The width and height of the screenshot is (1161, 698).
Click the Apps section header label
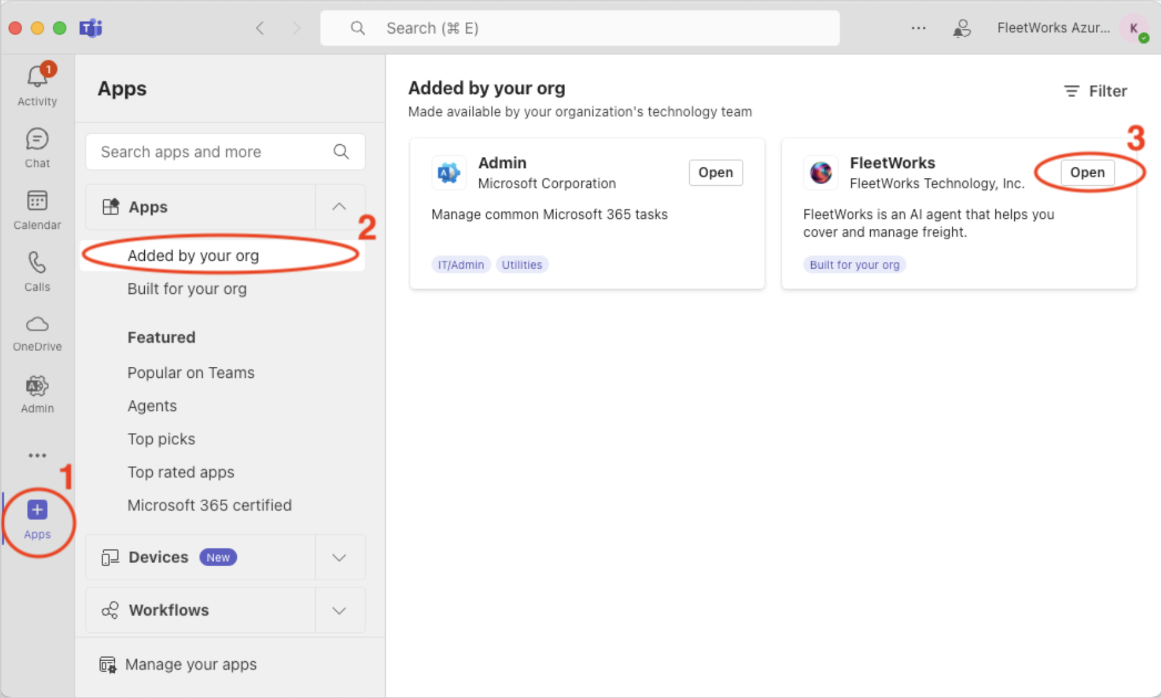[x=148, y=207]
